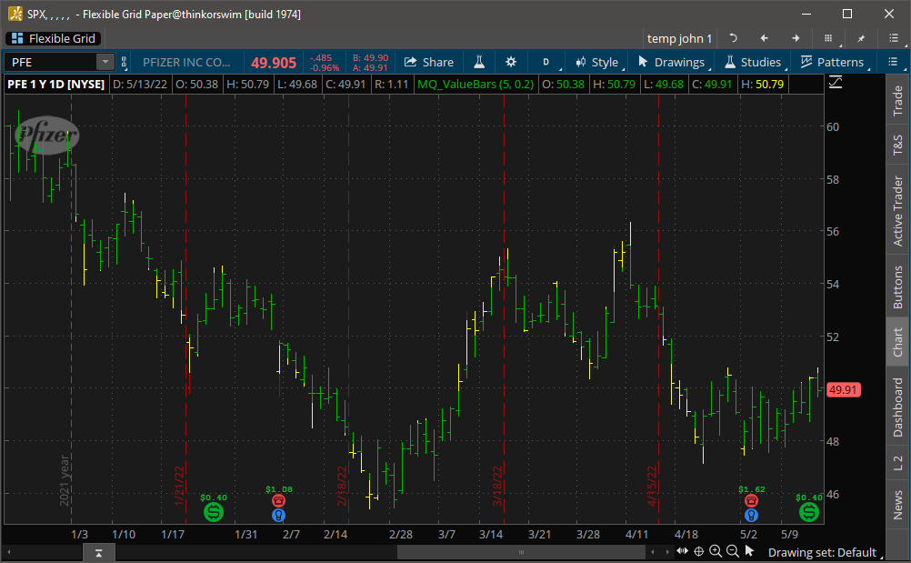Click the light bulb icon below $1.62
The image size is (911, 563).
(x=751, y=516)
